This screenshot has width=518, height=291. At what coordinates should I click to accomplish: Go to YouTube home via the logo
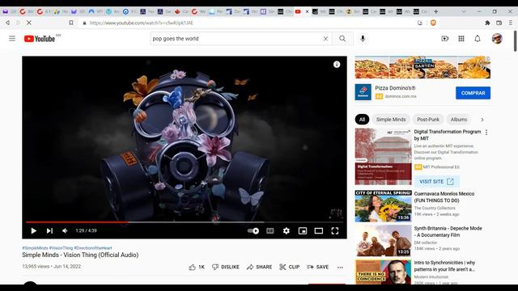click(40, 39)
